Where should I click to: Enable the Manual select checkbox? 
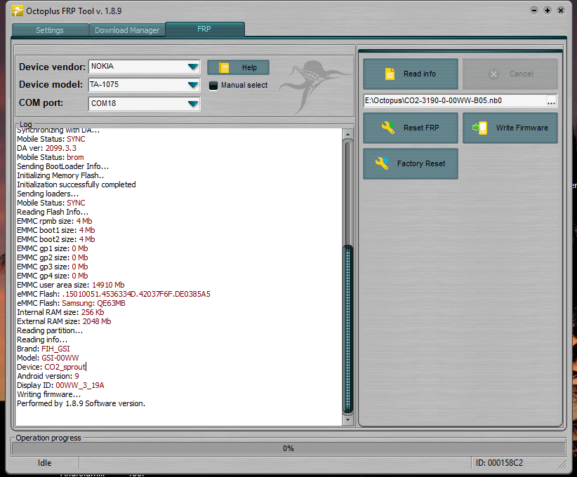[x=213, y=86]
